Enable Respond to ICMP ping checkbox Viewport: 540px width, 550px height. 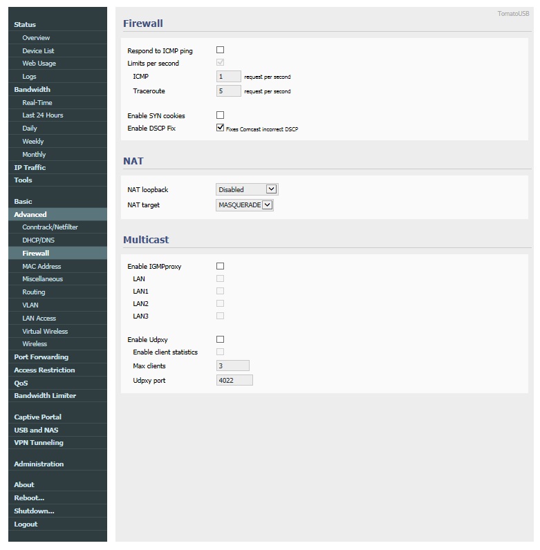click(220, 50)
